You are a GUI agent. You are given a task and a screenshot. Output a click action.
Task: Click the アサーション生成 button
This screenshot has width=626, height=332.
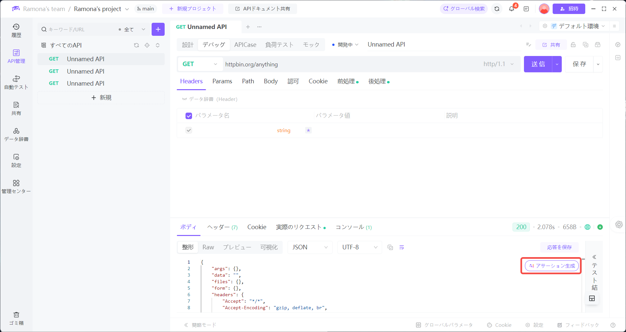(x=551, y=266)
